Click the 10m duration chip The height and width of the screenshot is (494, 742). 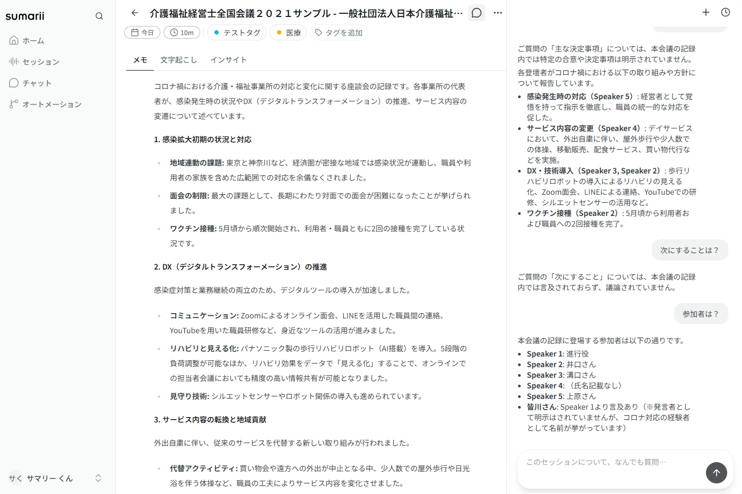[x=182, y=32]
